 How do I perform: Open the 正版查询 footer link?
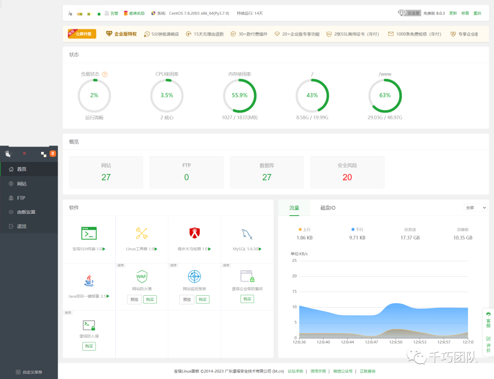pos(367,371)
